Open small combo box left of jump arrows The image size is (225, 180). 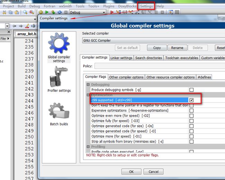coord(7,26)
